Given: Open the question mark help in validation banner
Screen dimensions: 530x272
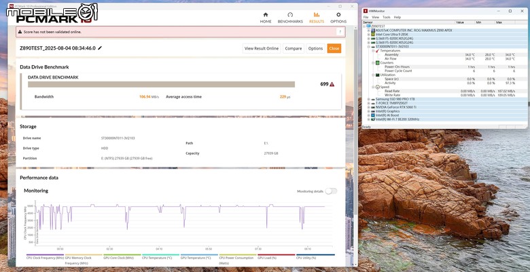Looking at the screenshot, I should tap(340, 32).
